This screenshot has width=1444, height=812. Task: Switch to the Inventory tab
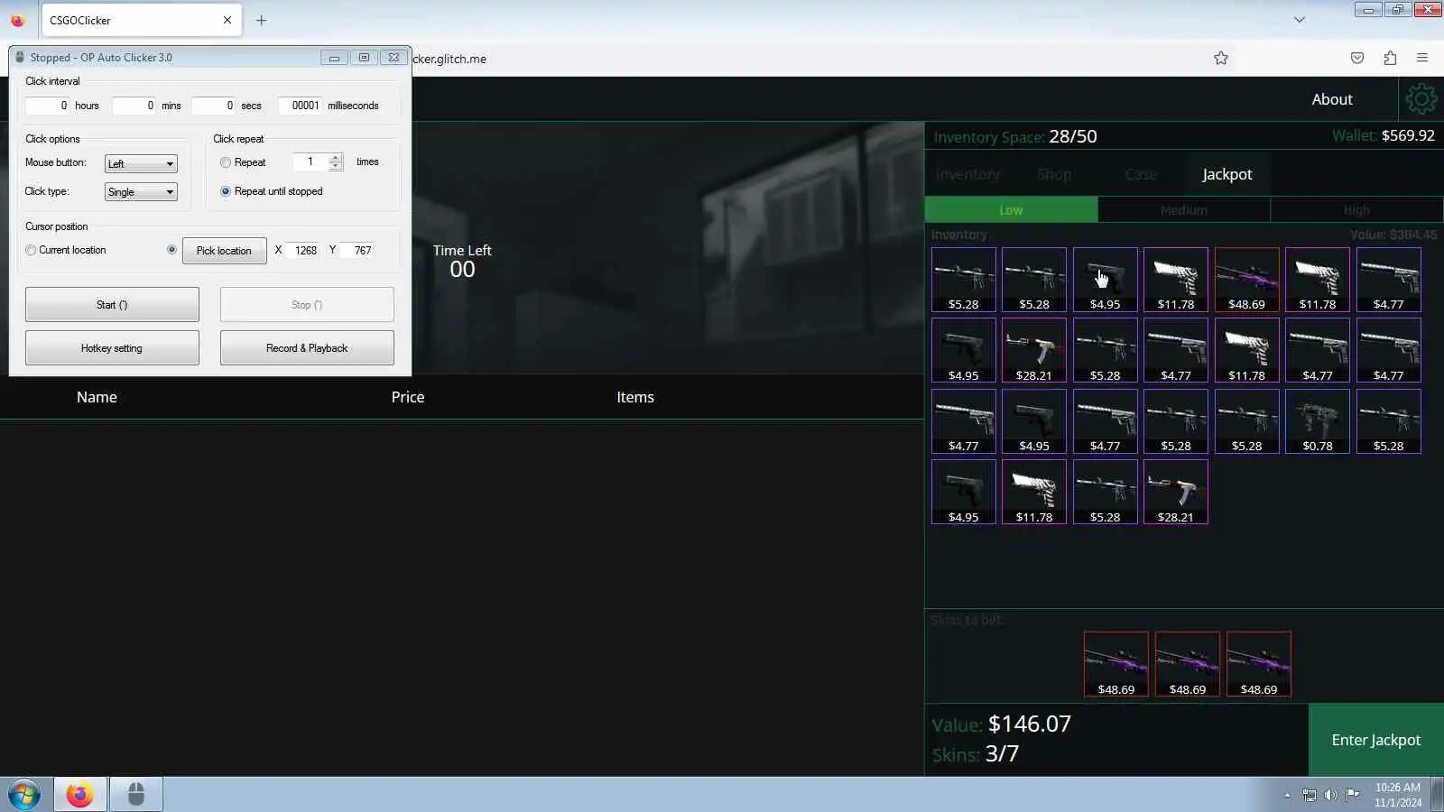[x=967, y=174]
